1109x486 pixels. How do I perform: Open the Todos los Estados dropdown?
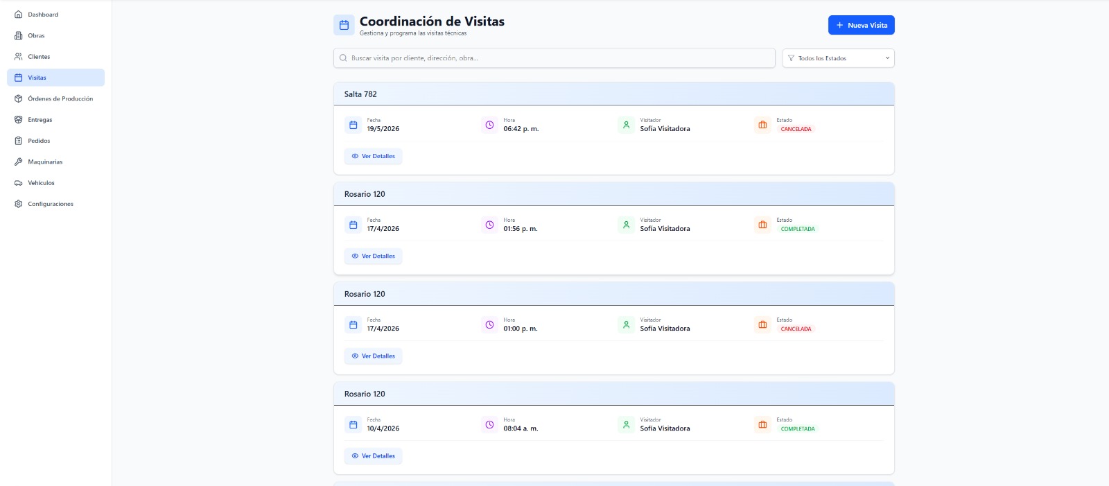click(838, 58)
